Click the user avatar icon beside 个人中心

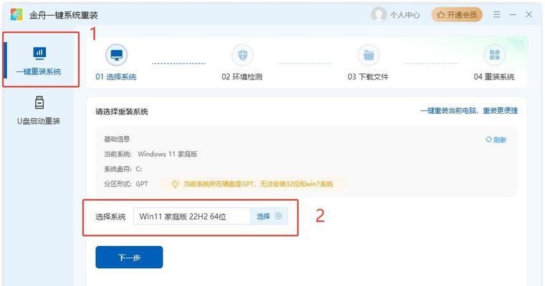pos(379,14)
